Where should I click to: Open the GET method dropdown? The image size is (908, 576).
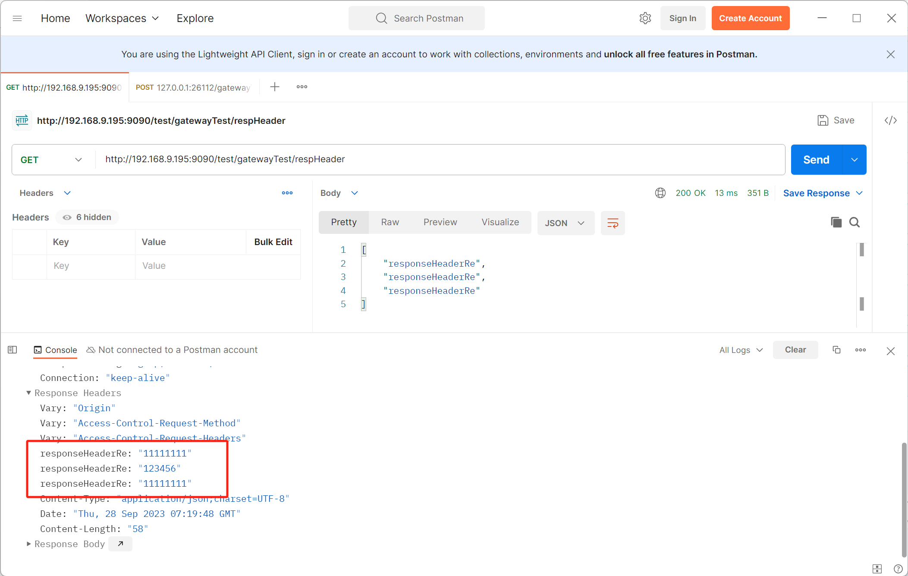[x=52, y=160]
